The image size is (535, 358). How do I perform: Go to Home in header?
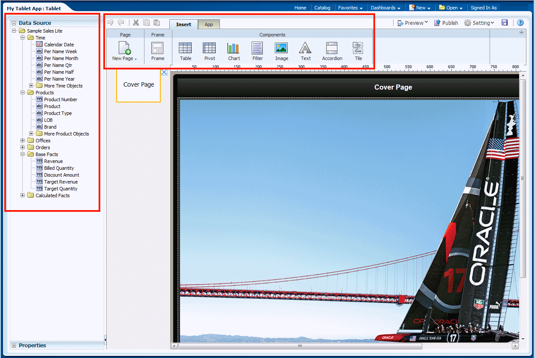point(300,8)
